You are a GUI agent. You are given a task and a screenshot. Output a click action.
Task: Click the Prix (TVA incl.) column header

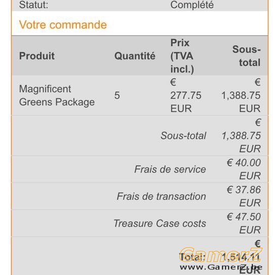pos(182,56)
